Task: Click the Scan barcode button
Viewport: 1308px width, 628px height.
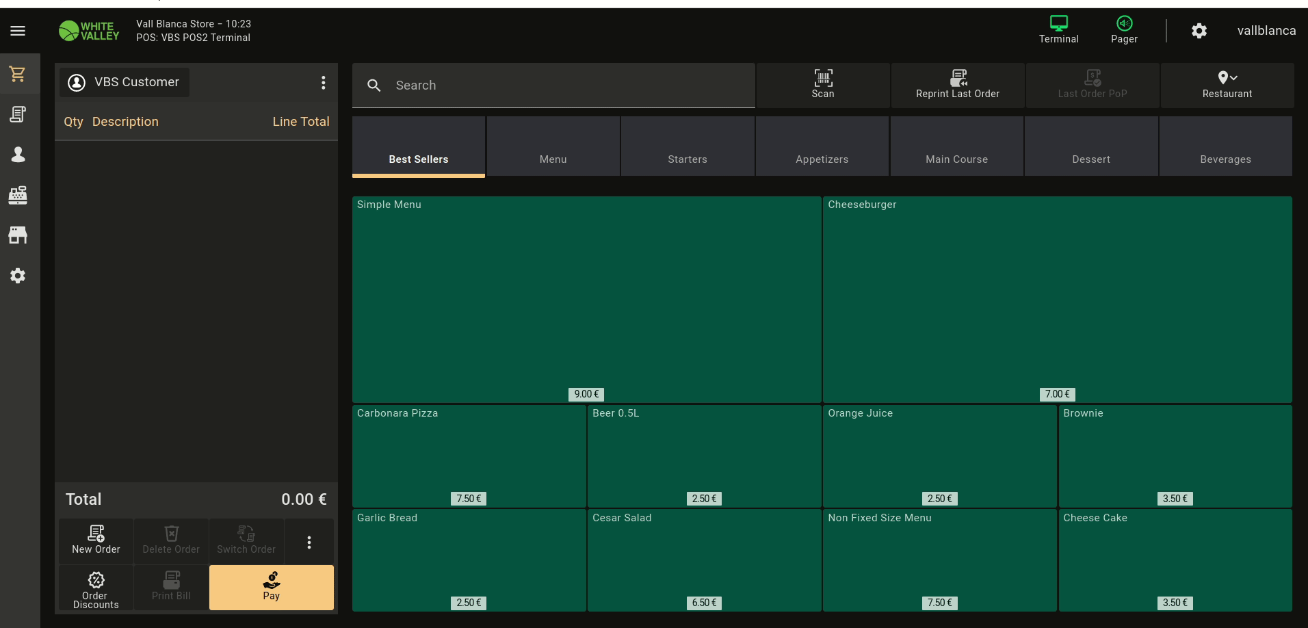Action: (x=823, y=85)
